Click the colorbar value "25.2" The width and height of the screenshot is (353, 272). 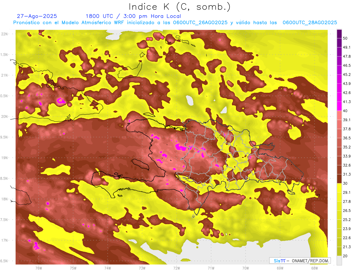pos(347,220)
